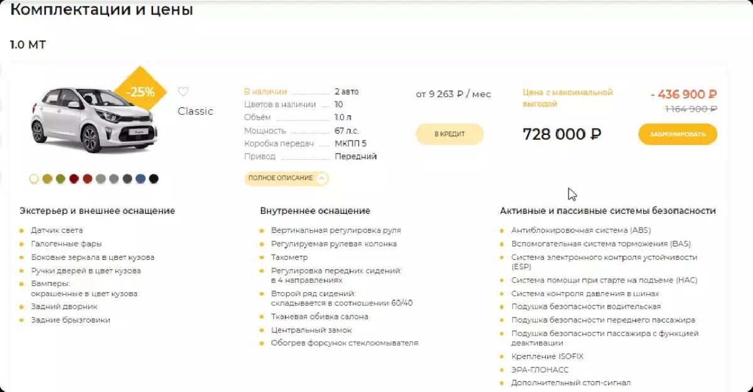Viewport: 753px width, 392px height.
Task: Click the от 9 263 ₽ / мес text
Action: 454,94
